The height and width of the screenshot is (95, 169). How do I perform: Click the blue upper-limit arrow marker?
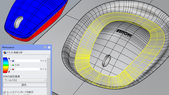13,61
